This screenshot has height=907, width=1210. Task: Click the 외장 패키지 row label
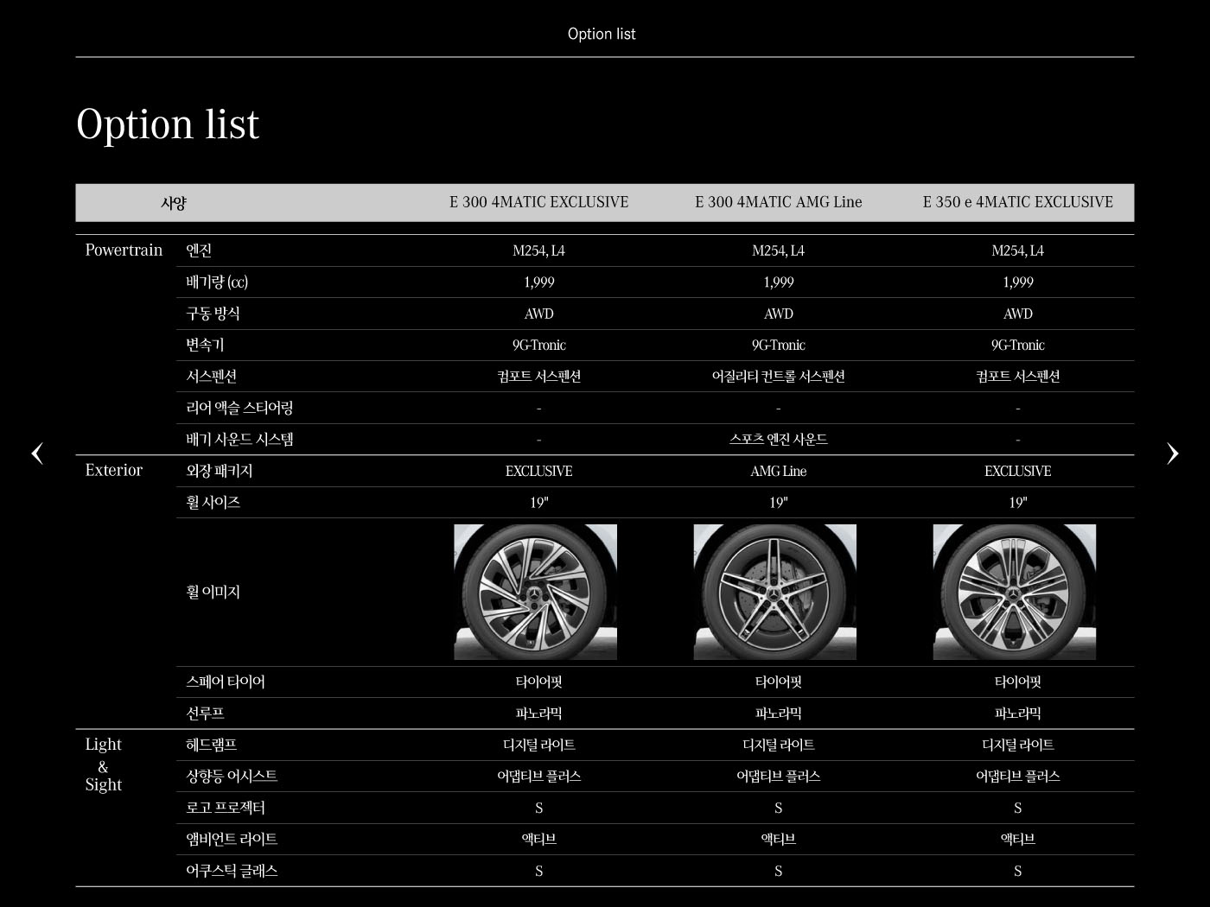click(x=219, y=471)
